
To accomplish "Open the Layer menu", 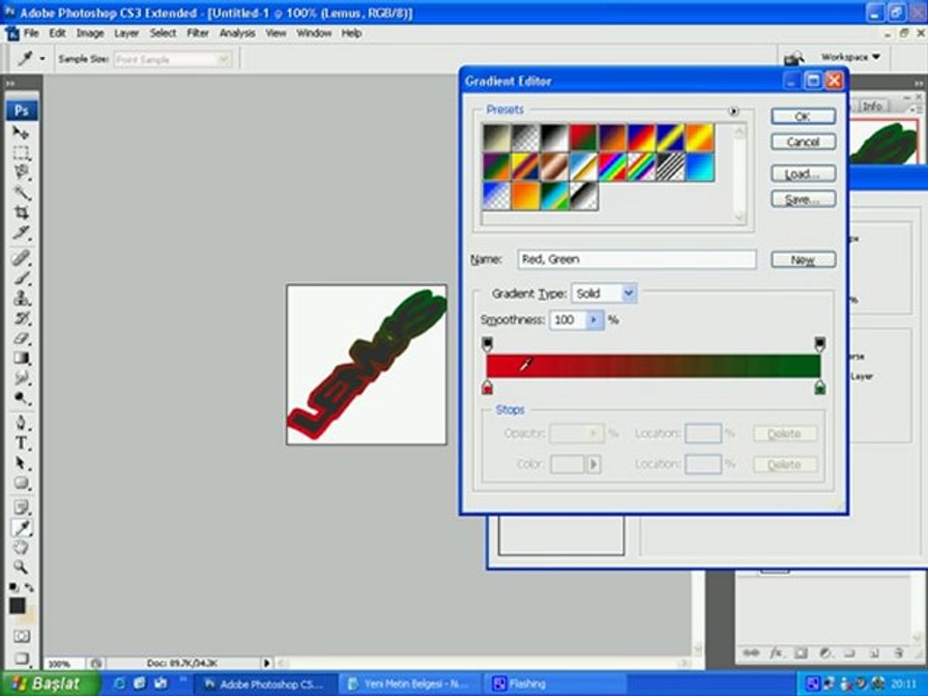I will point(126,33).
